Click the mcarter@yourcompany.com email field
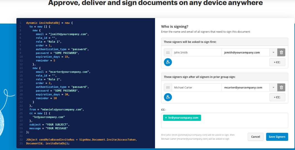295x150 pixels. click(x=245, y=87)
